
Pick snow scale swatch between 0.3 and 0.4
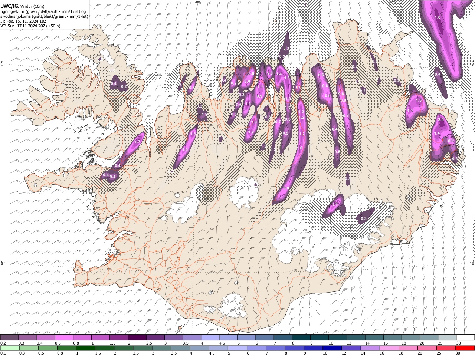pyautogui.click(x=27, y=337)
